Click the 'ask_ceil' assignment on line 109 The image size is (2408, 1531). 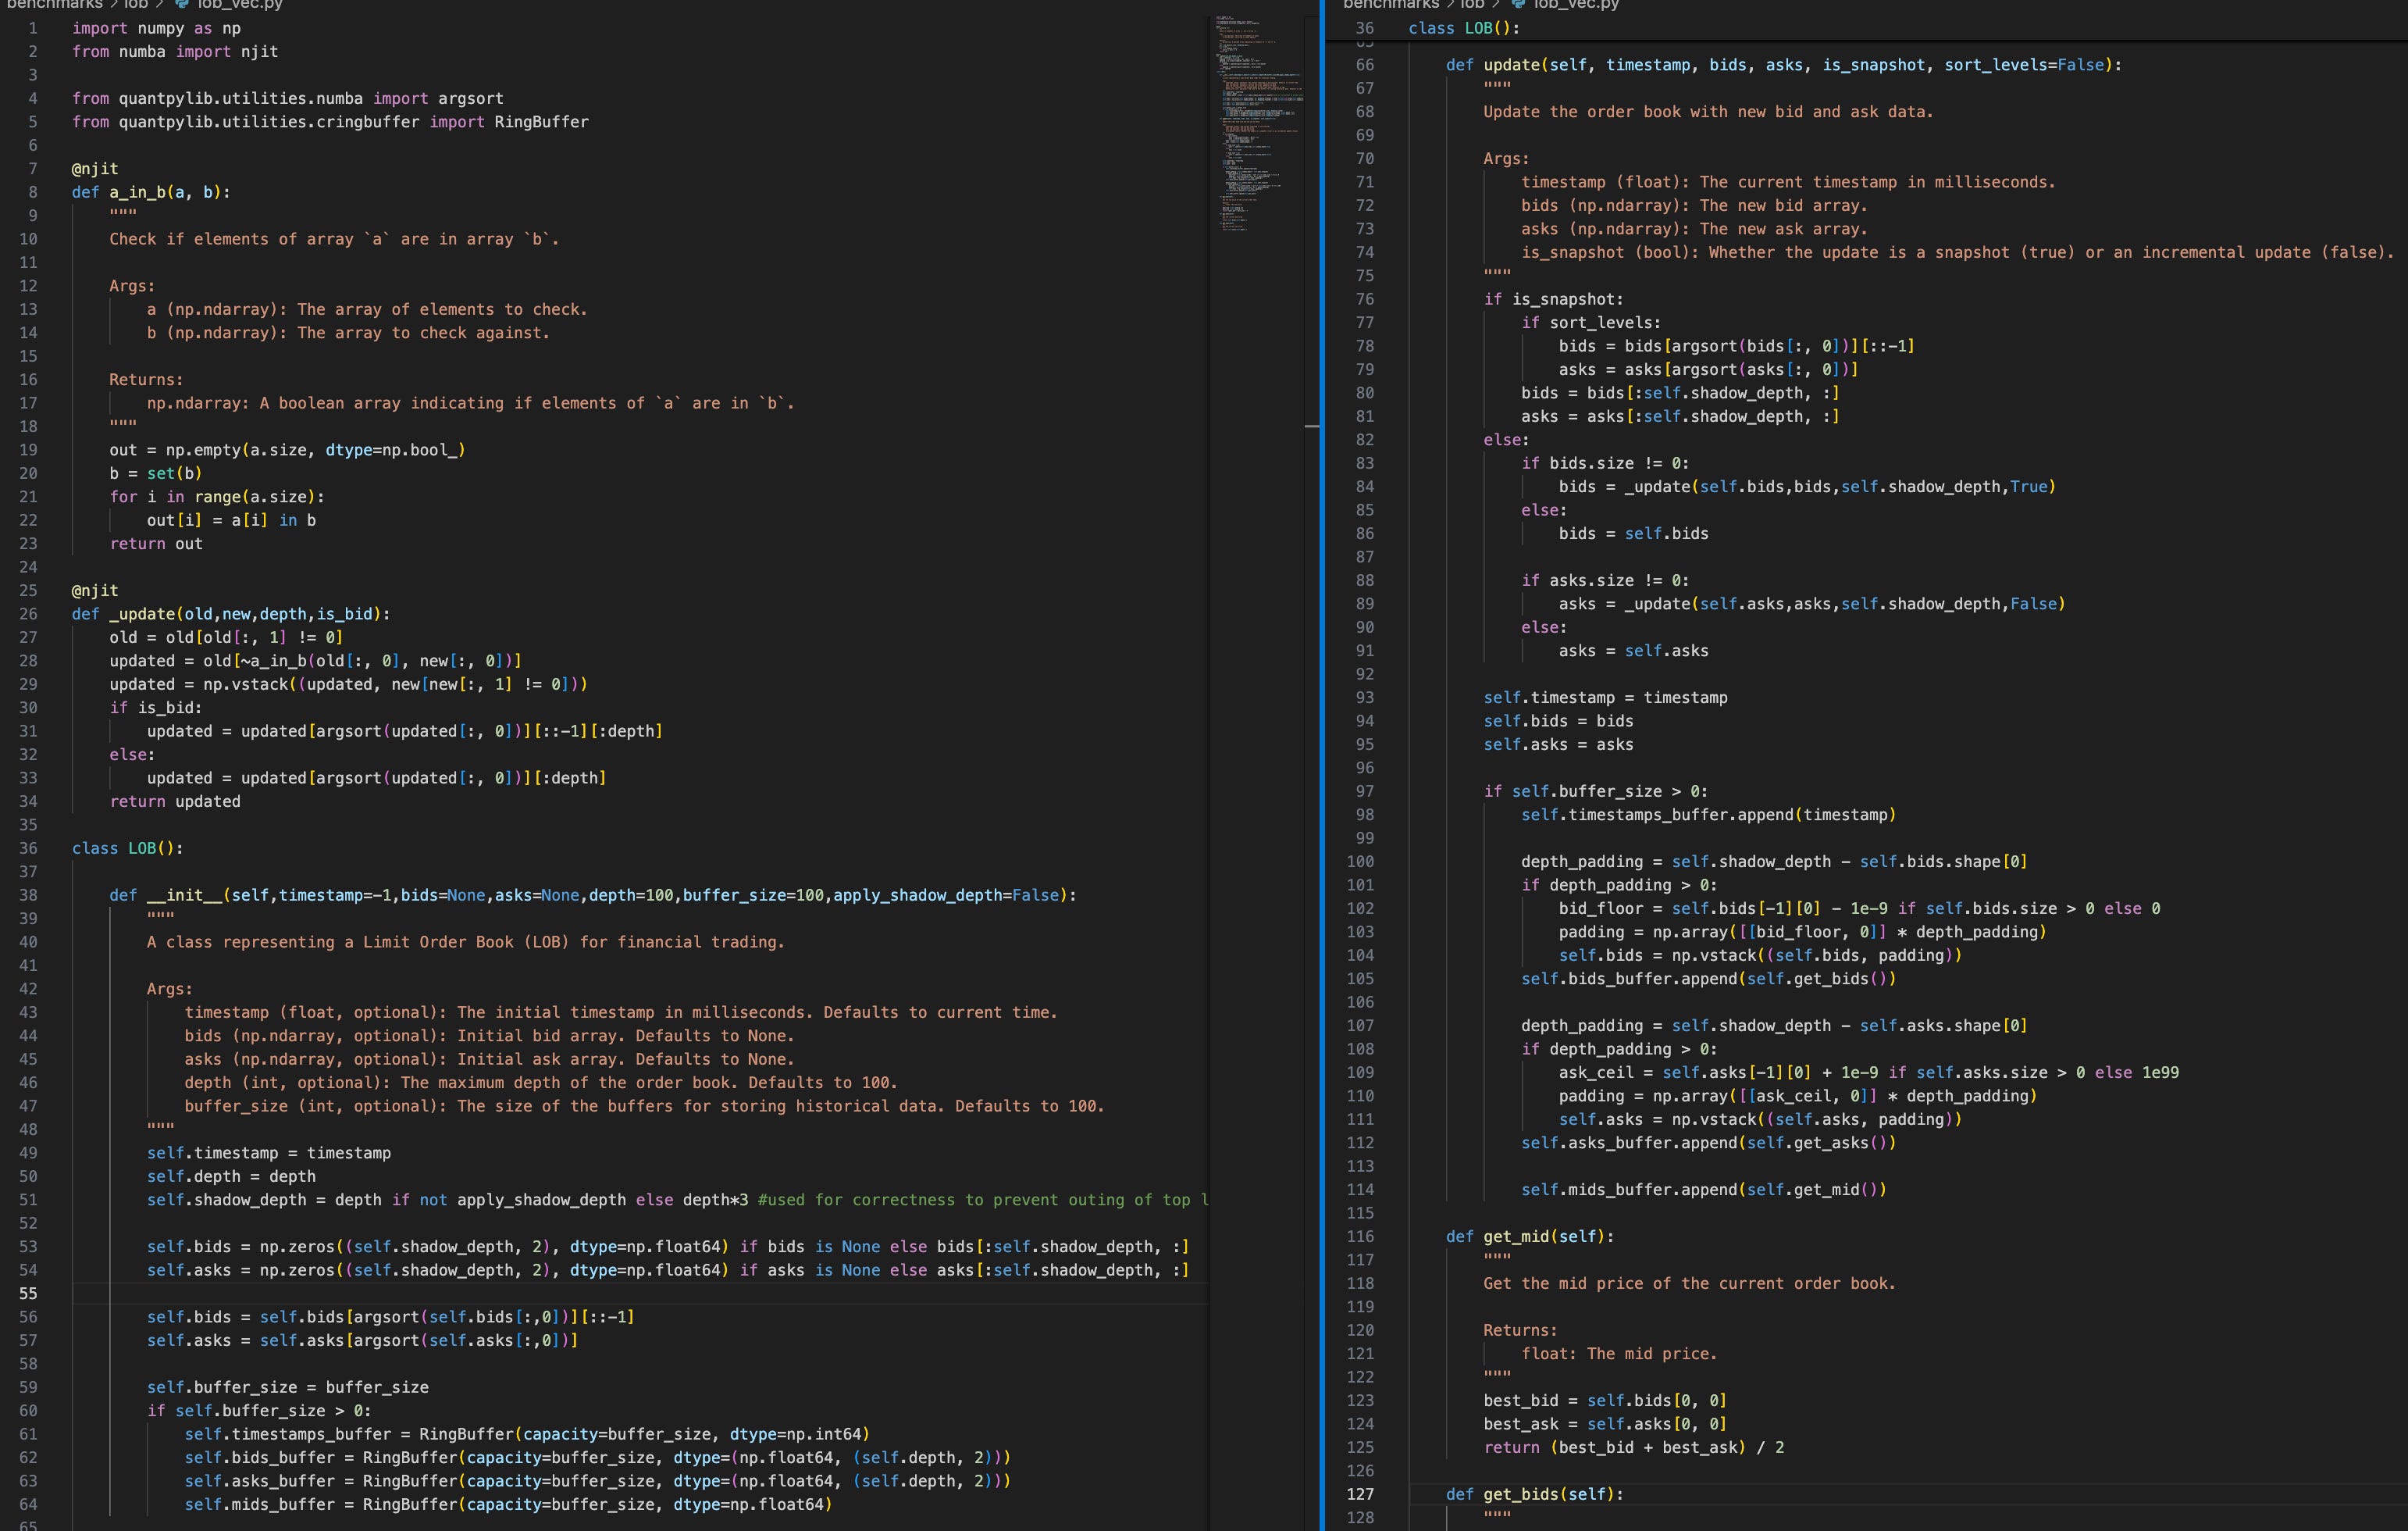(1869, 1072)
